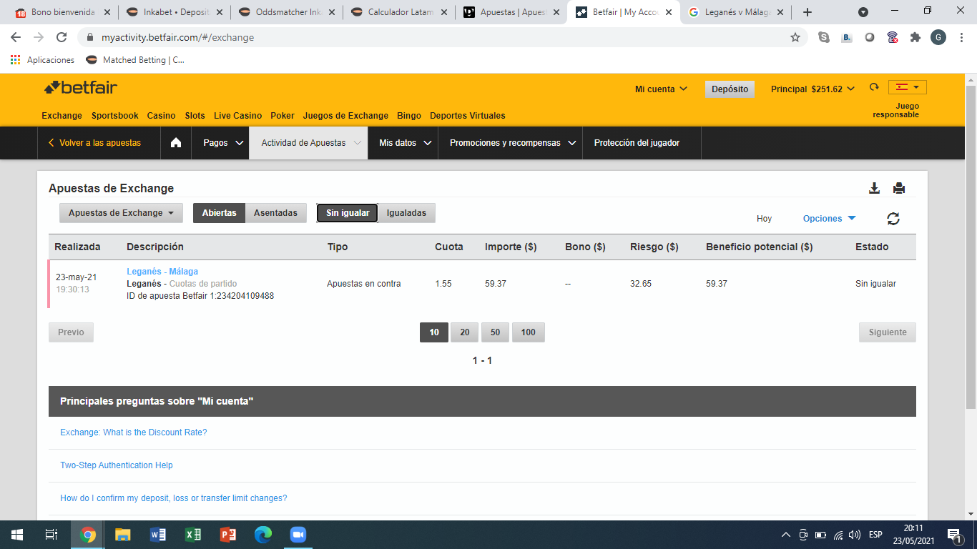Viewport: 977px width, 549px height.
Task: Go to the Live Casino section
Action: tap(238, 116)
